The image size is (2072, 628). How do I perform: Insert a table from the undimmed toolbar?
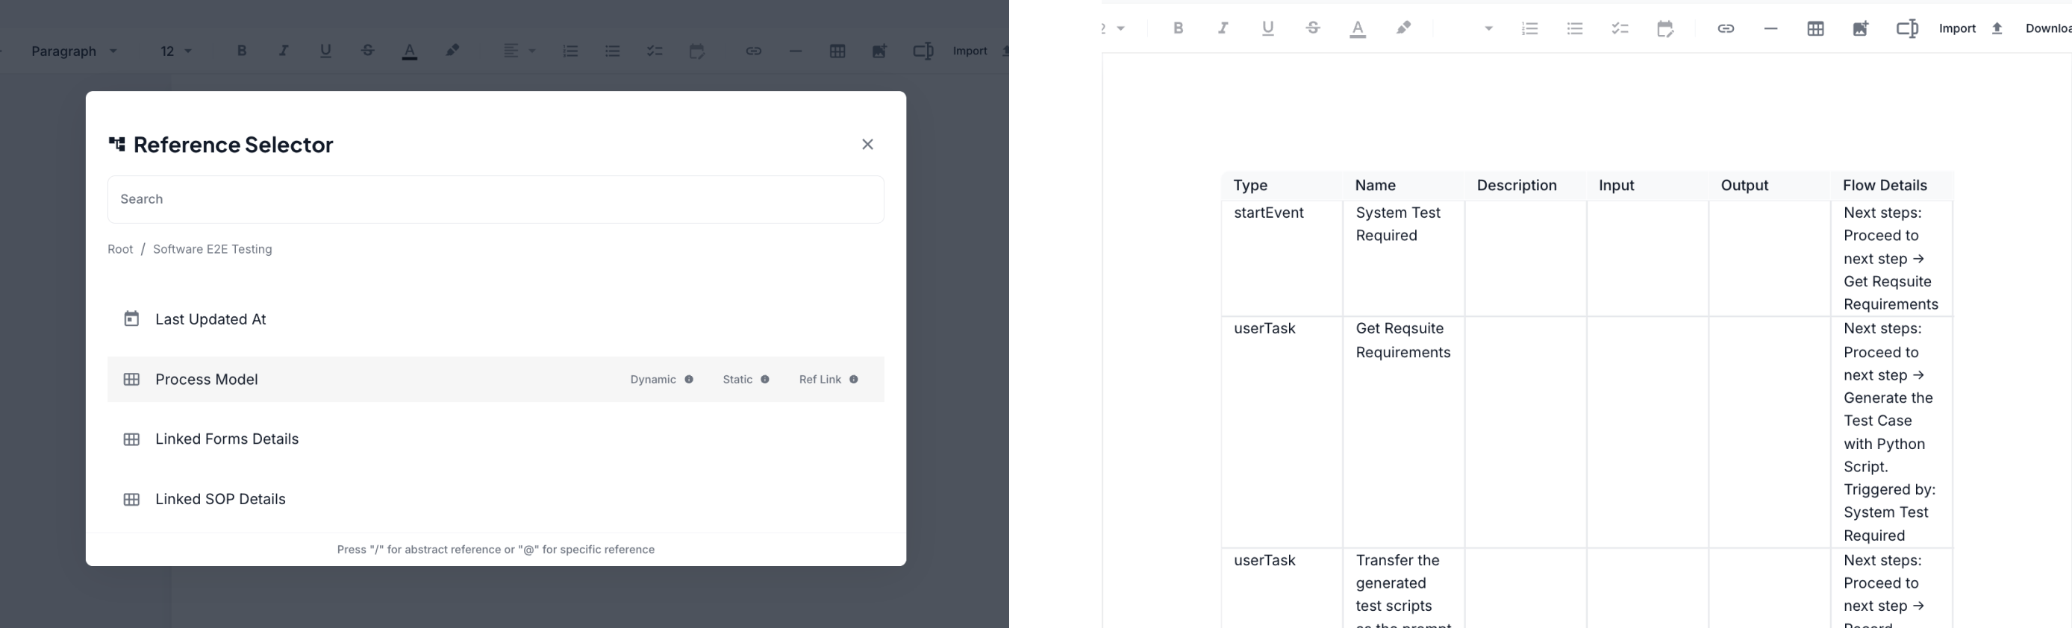point(1815,29)
